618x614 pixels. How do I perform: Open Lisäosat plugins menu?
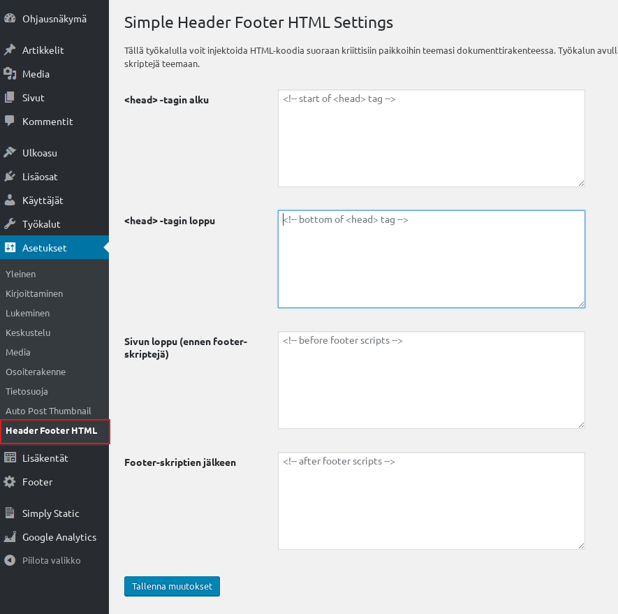tap(54, 176)
